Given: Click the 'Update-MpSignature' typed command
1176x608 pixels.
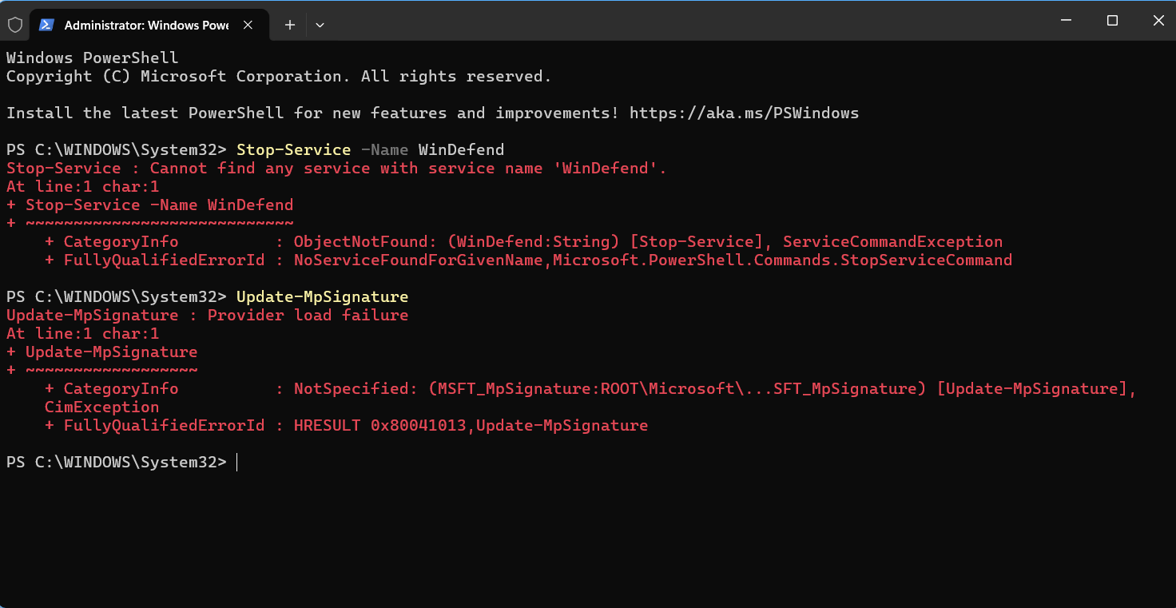Looking at the screenshot, I should point(322,296).
